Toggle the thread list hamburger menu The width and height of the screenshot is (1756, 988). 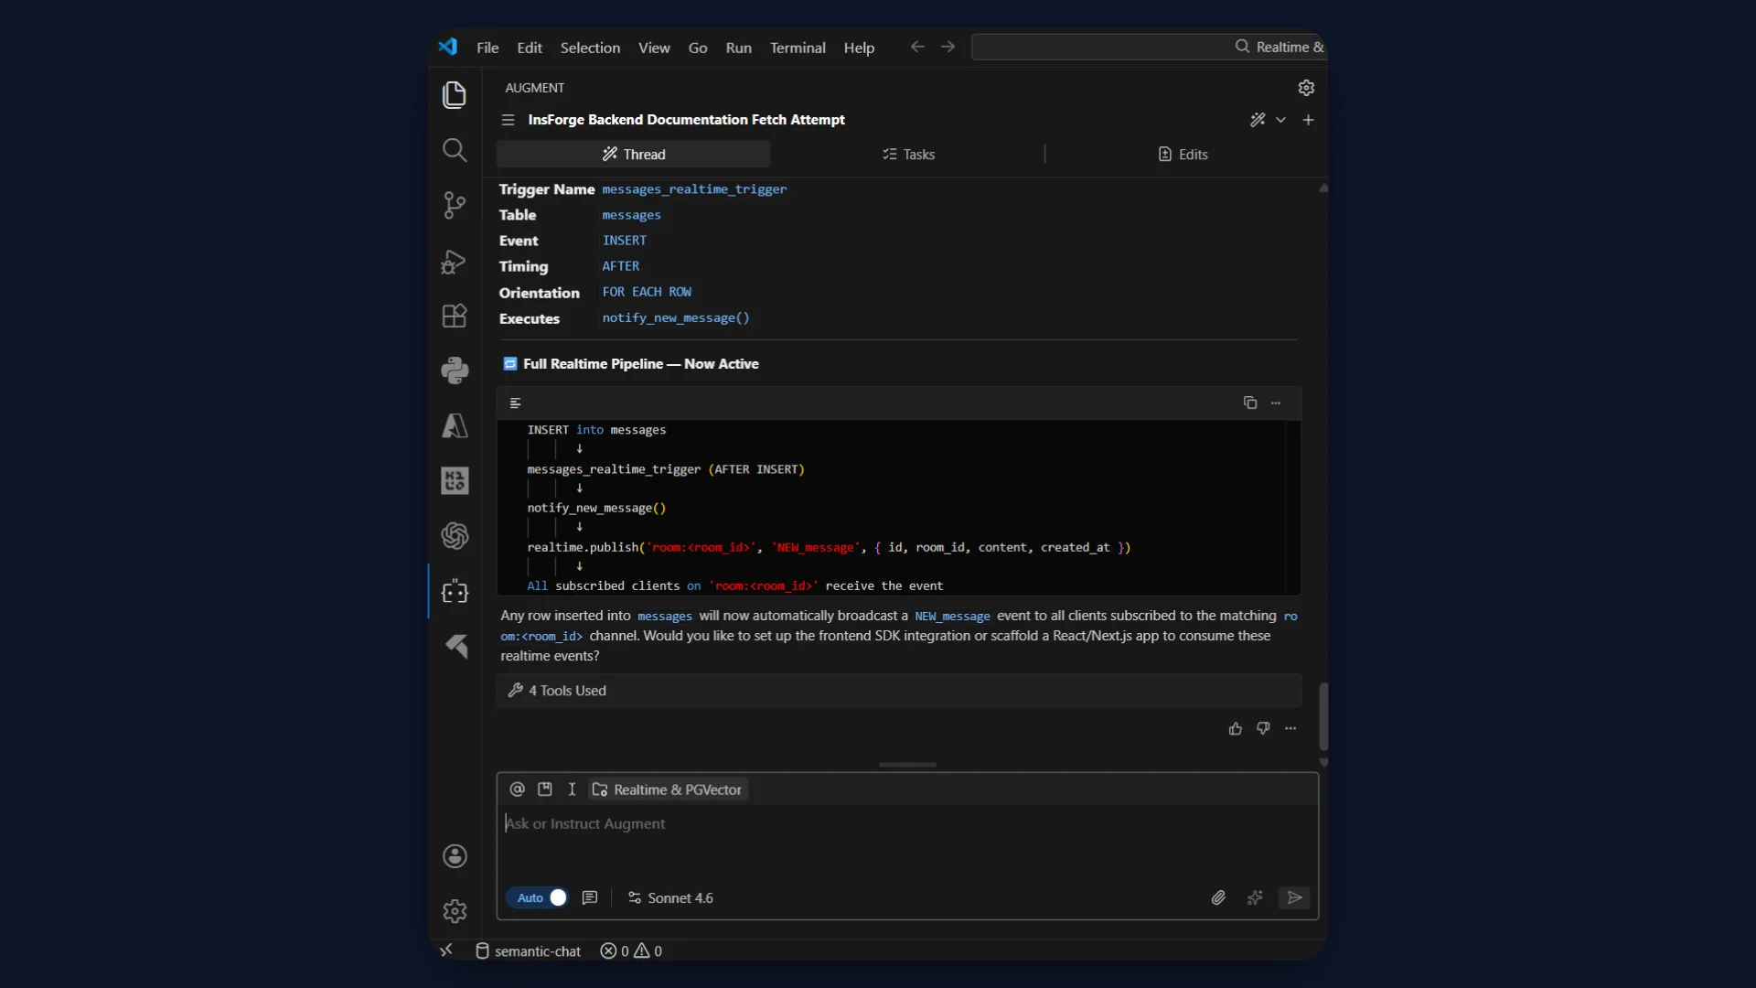tap(509, 120)
